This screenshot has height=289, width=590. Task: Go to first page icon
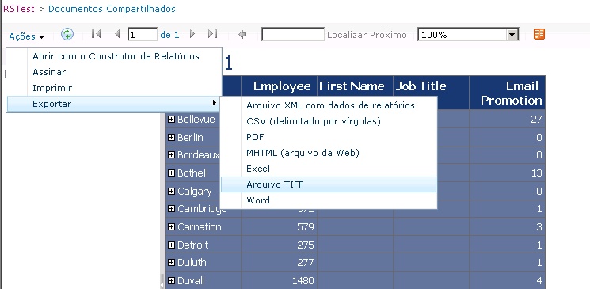click(x=96, y=34)
